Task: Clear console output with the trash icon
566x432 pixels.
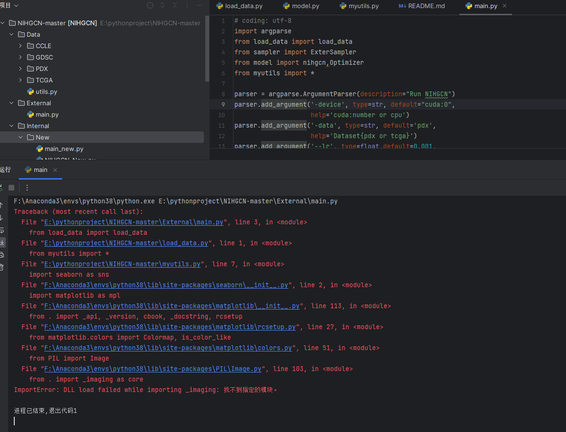Action: [3, 266]
